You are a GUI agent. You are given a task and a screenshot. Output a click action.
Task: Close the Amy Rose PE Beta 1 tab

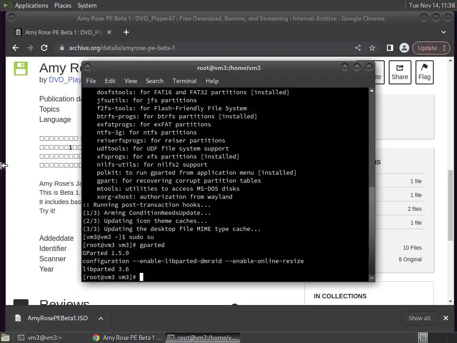pyautogui.click(x=109, y=32)
